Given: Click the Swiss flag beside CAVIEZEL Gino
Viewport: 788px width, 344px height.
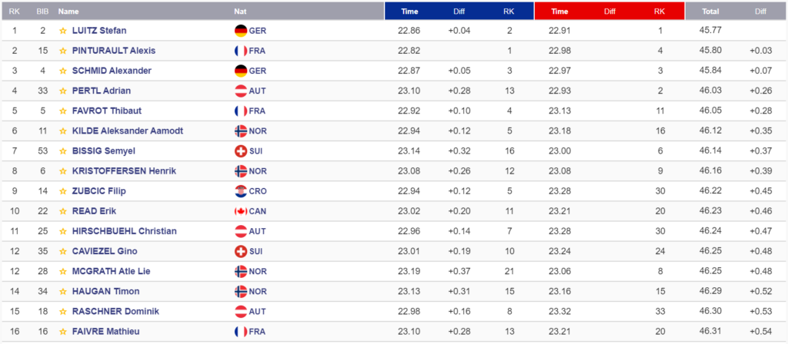Looking at the screenshot, I should click(241, 251).
